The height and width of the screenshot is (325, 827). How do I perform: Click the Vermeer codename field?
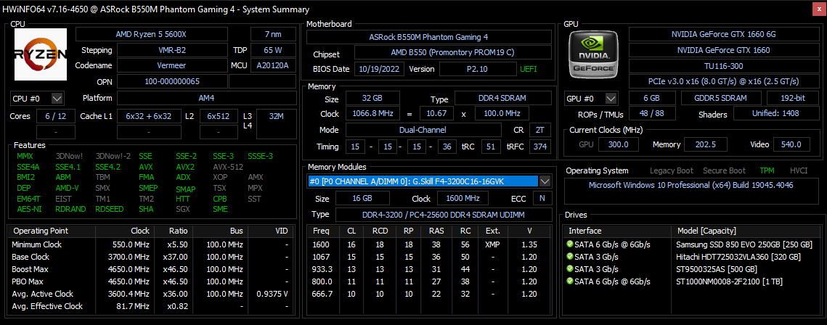click(172, 65)
